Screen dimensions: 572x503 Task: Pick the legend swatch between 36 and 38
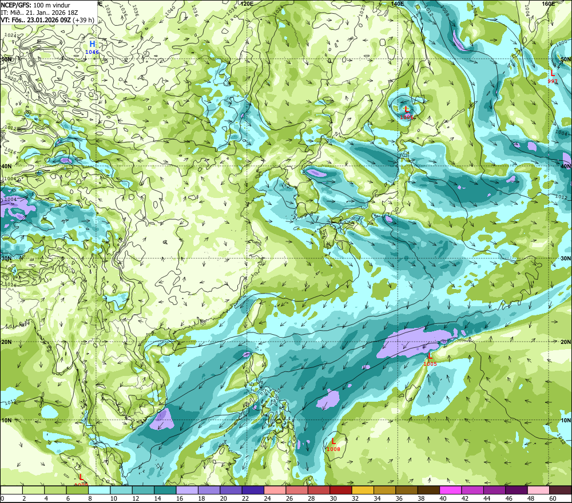tap(407, 490)
